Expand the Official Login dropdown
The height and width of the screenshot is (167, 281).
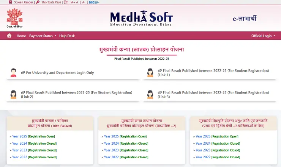263,36
